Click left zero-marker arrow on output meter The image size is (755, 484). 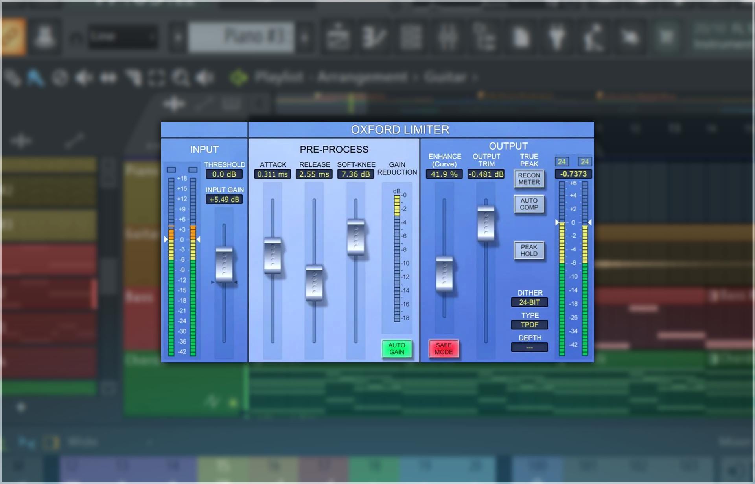(x=557, y=222)
